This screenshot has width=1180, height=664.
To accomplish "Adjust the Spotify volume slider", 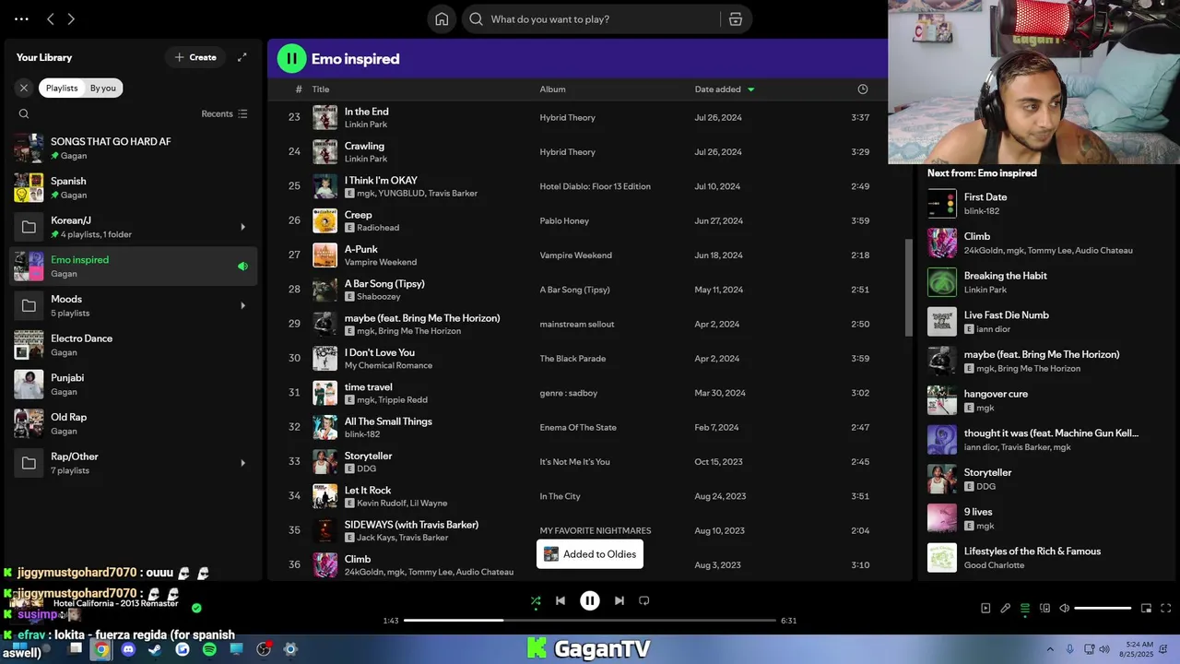I will click(1103, 609).
